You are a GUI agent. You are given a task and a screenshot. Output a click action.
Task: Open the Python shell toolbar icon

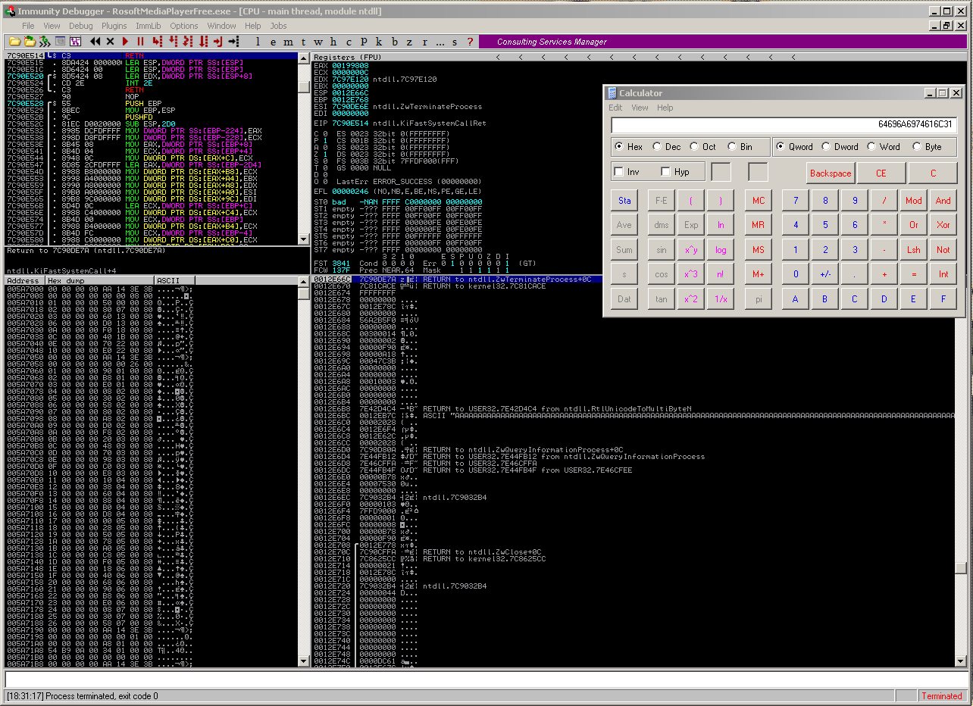coord(61,41)
